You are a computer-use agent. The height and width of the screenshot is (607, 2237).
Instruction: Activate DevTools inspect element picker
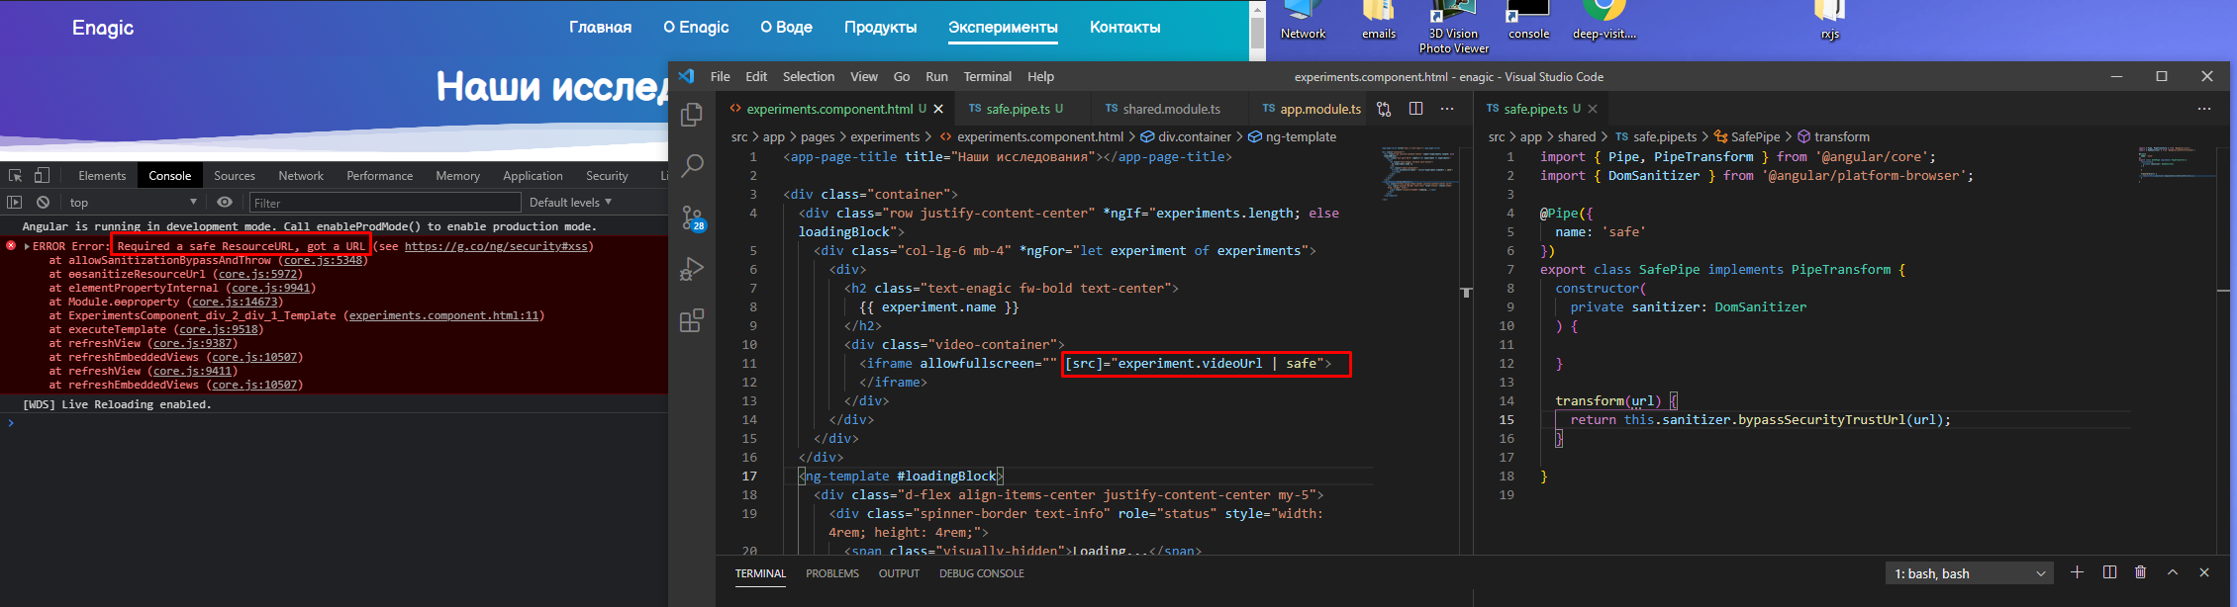click(x=15, y=175)
